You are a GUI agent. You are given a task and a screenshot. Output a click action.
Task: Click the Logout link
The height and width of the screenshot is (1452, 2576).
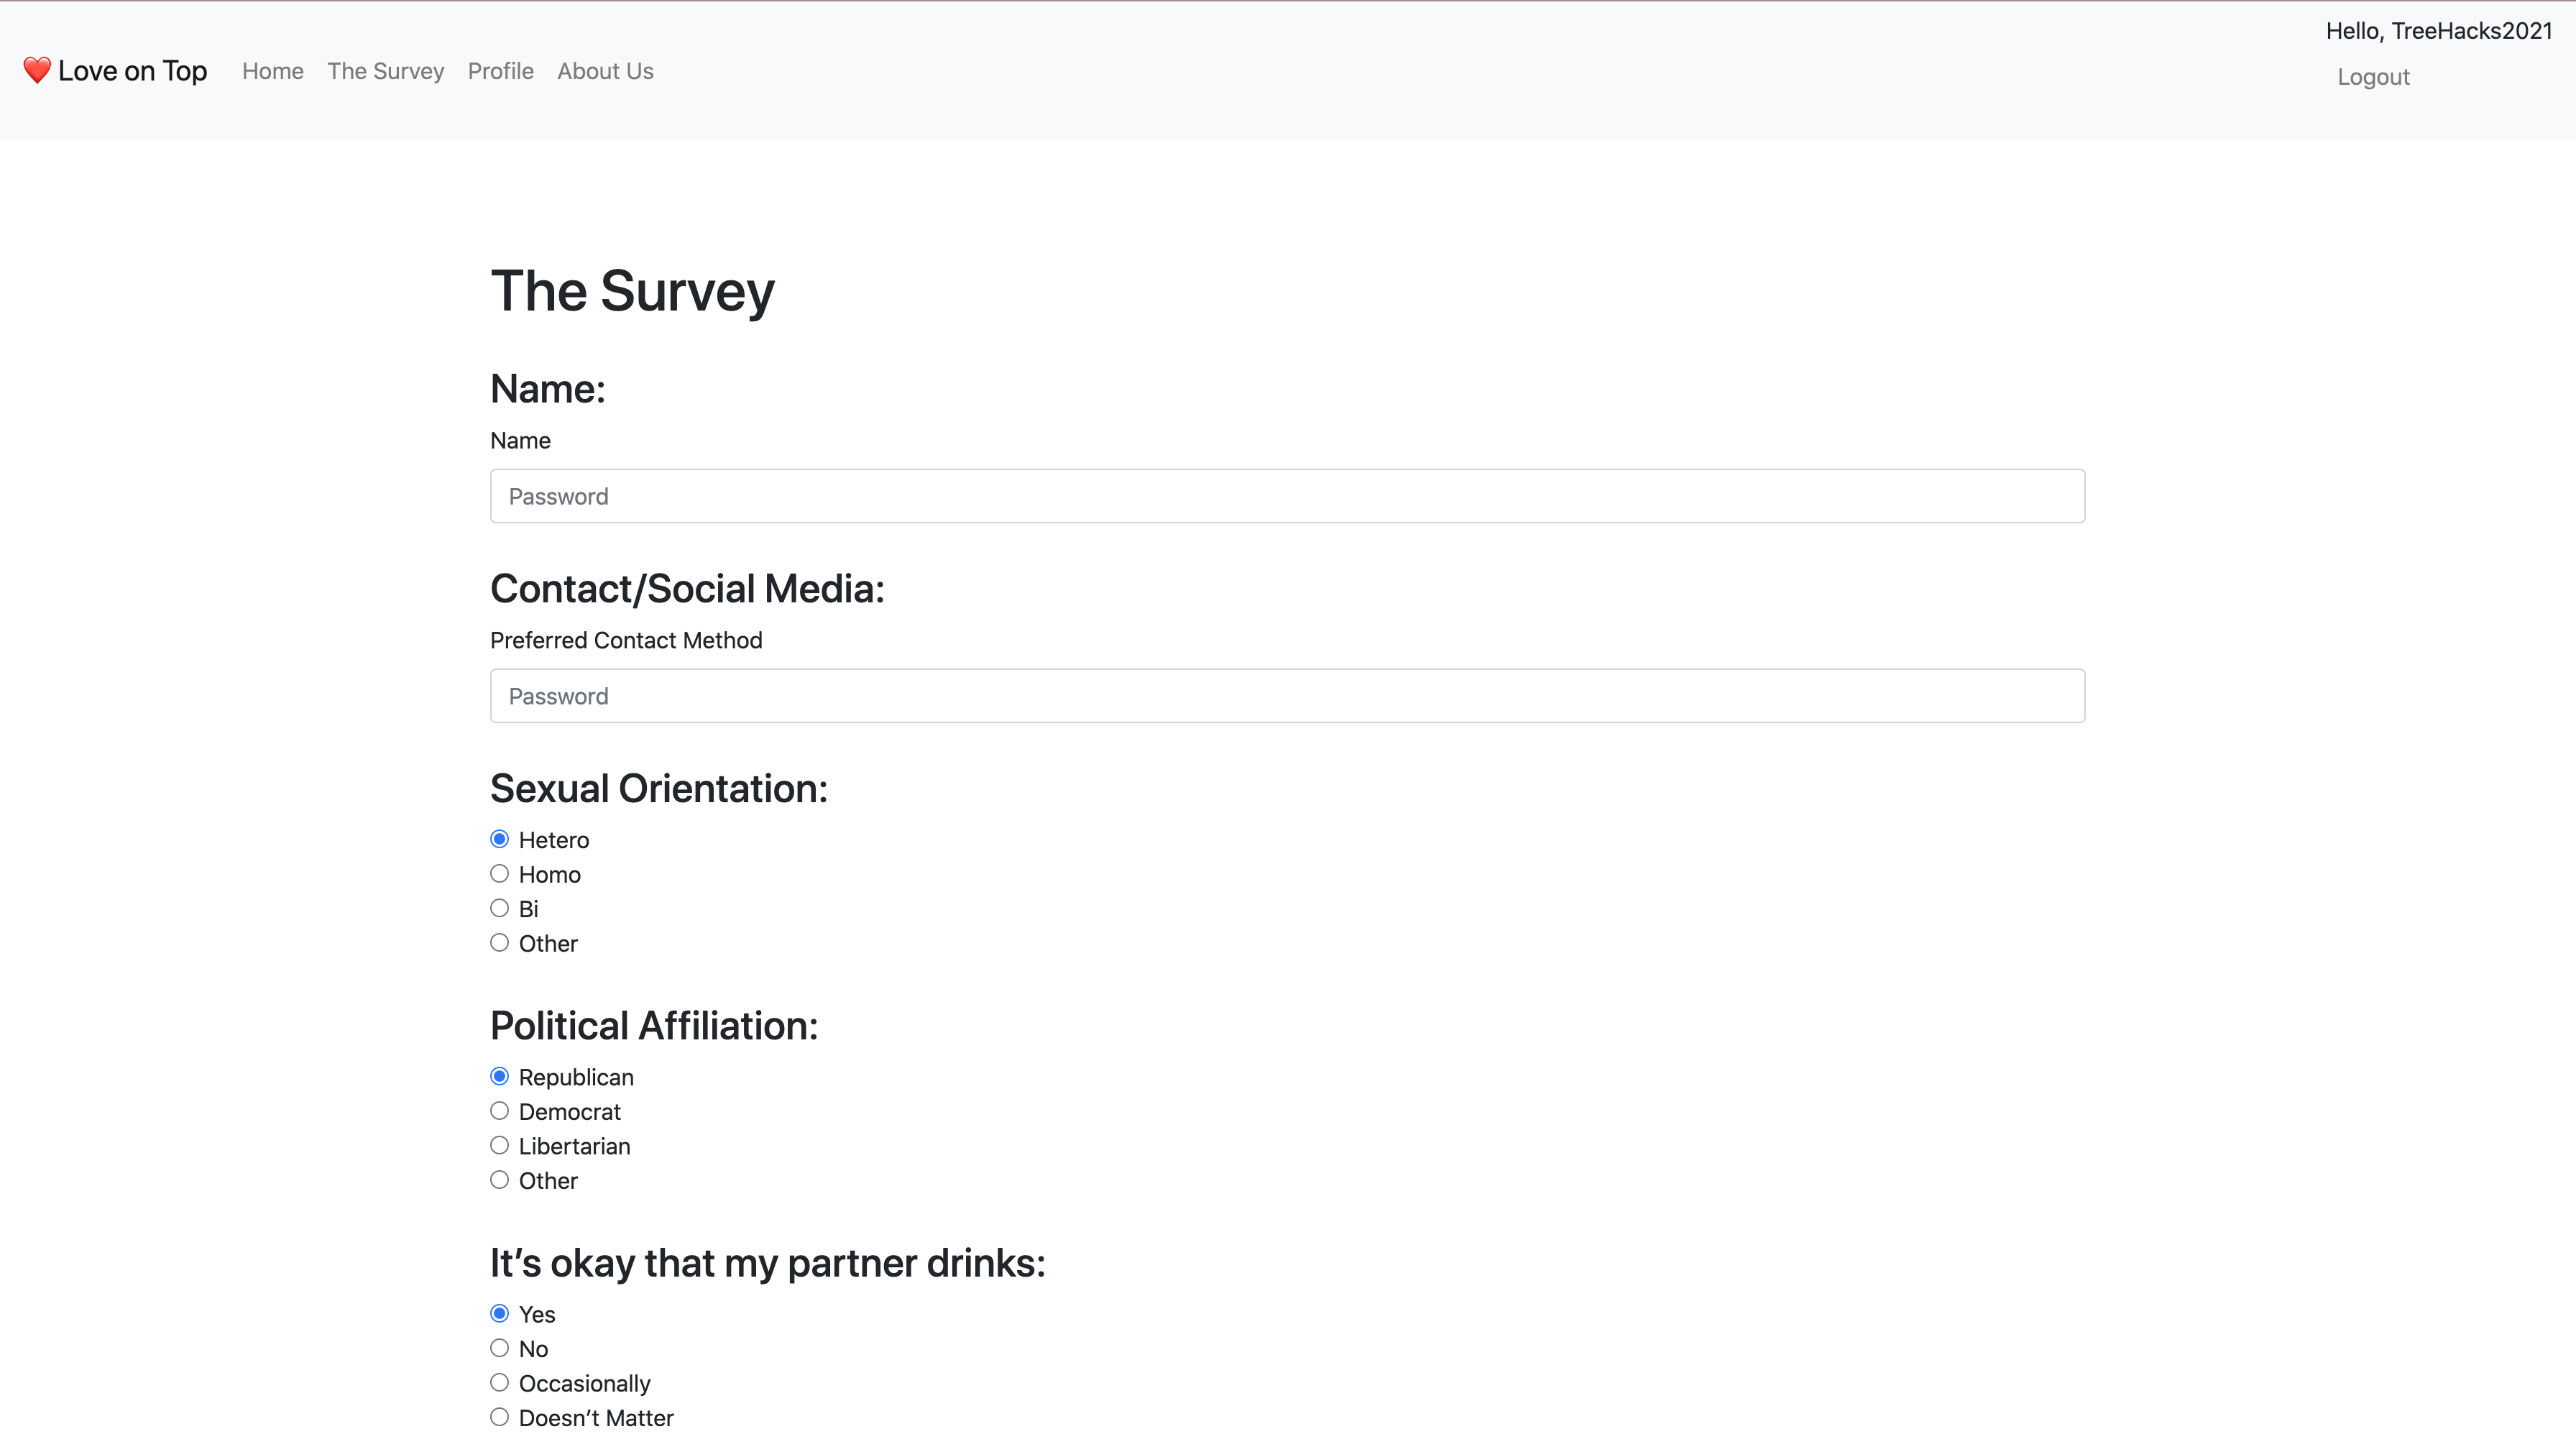(x=2372, y=77)
